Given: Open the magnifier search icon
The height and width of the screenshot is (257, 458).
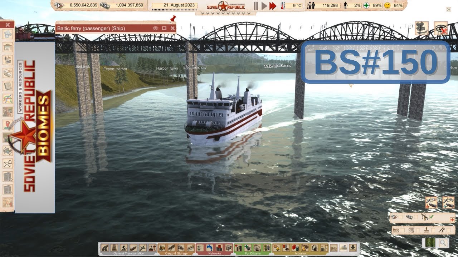Looking at the screenshot, I should coord(443,243).
